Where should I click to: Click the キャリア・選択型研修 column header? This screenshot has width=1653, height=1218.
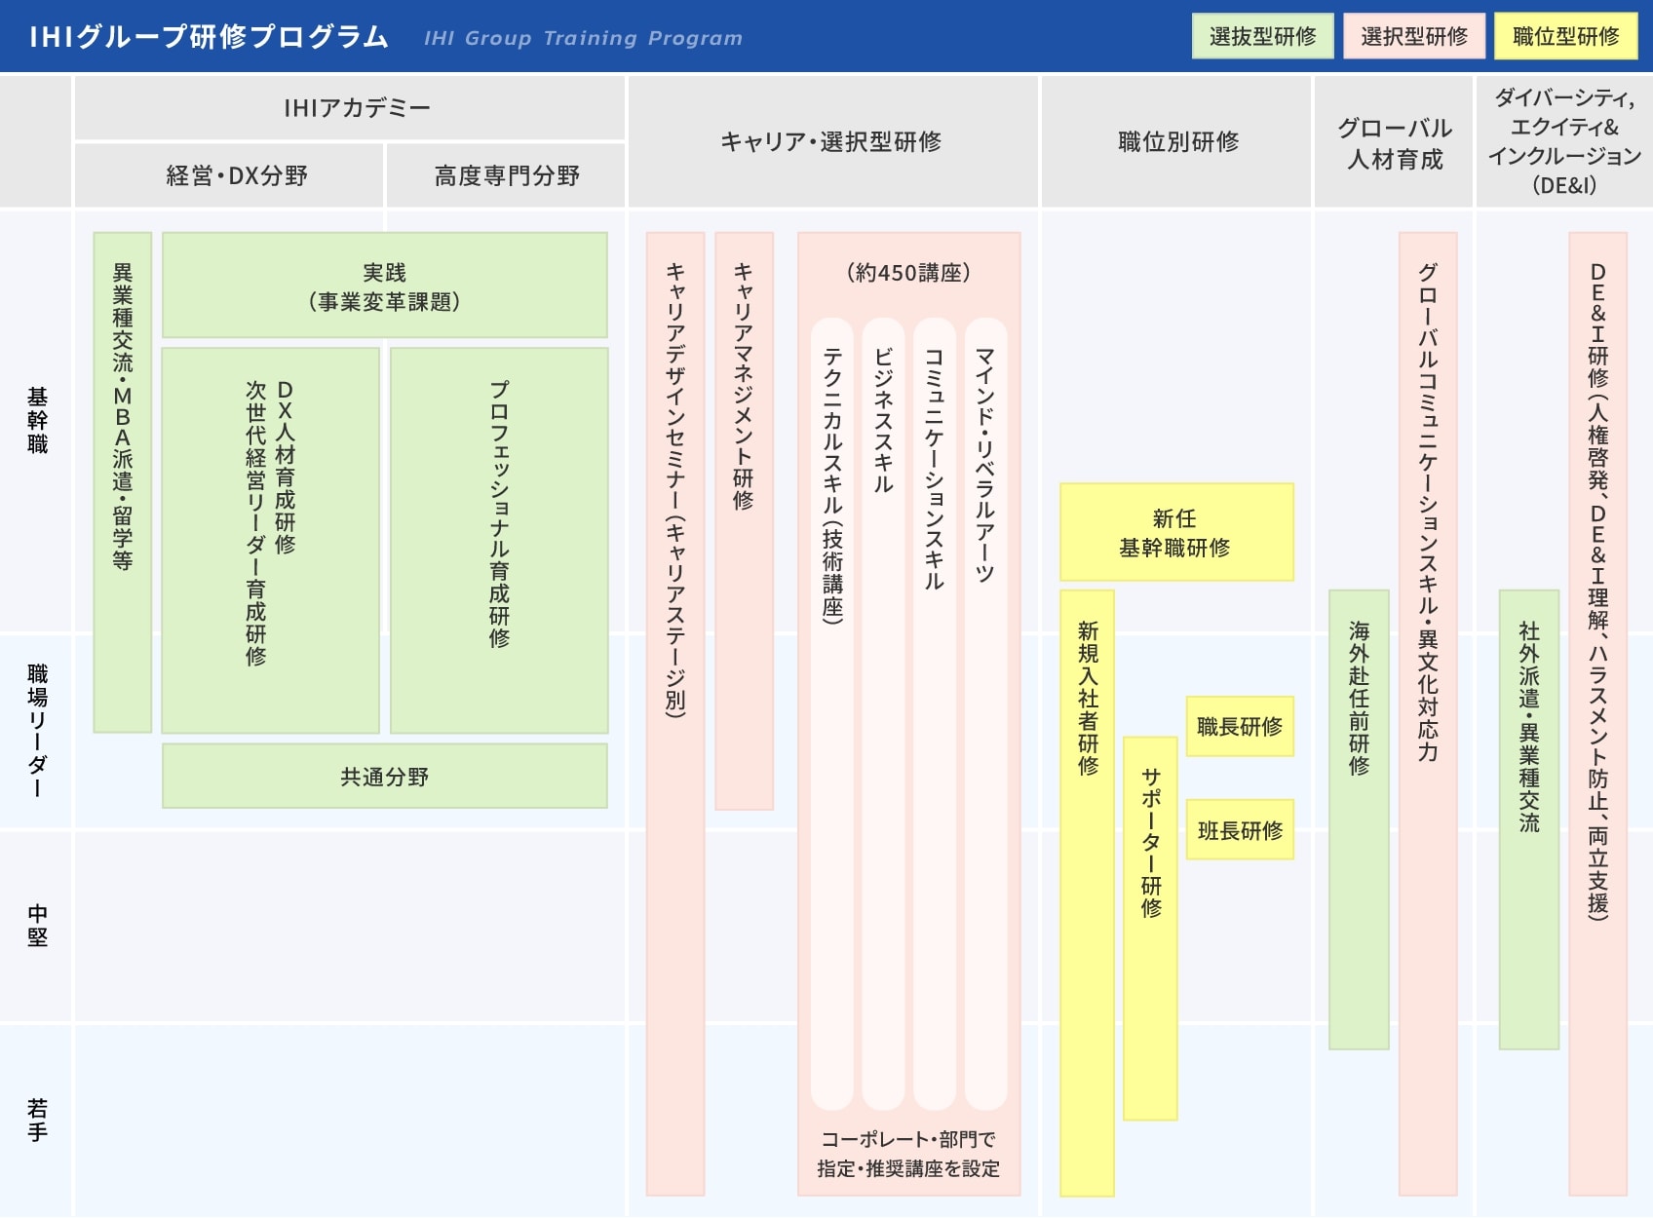tap(832, 141)
